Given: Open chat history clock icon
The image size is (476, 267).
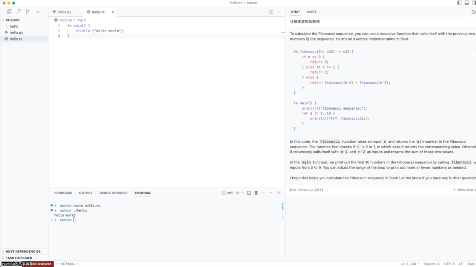Looking at the screenshot, I should tap(473, 11).
